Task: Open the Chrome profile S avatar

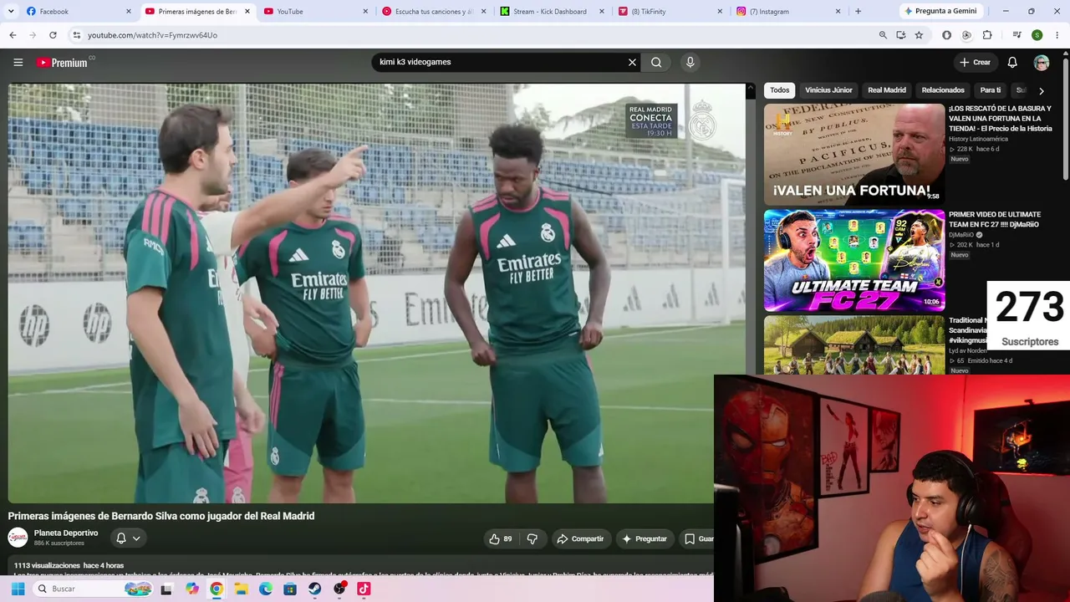Action: coord(1037,35)
